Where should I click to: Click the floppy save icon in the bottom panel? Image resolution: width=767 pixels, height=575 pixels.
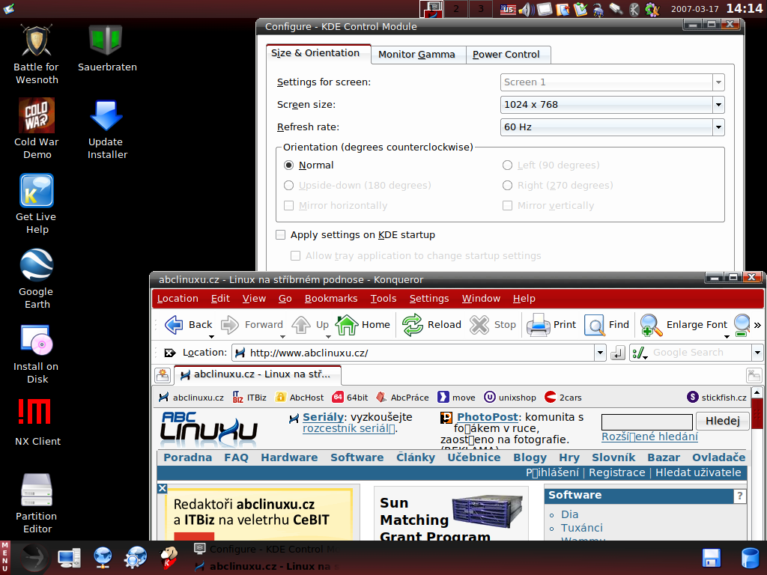tap(712, 558)
